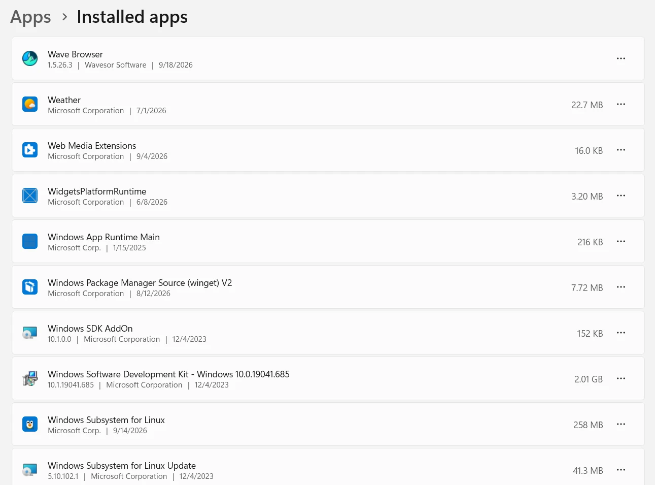Click the 152 KB size value

coord(590,334)
